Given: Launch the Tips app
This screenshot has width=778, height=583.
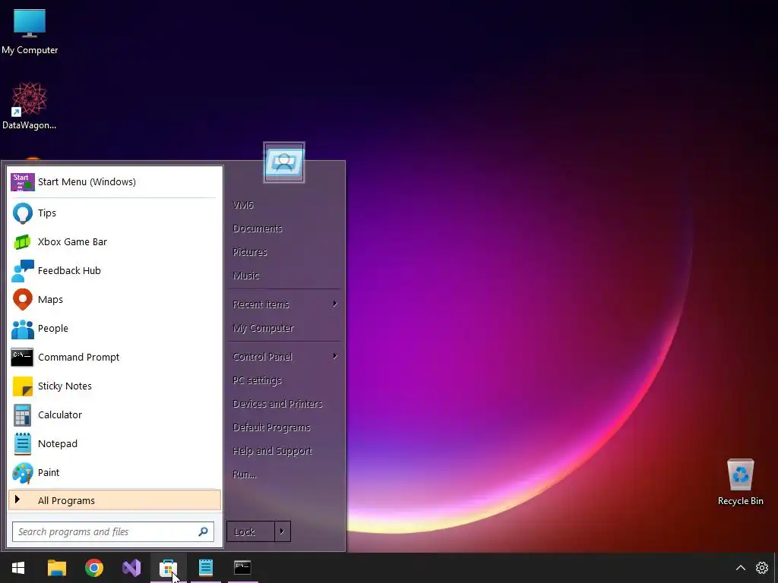Looking at the screenshot, I should click(x=114, y=213).
